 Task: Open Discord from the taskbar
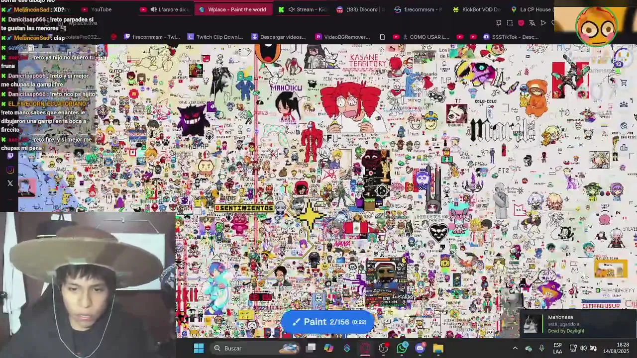[420, 348]
